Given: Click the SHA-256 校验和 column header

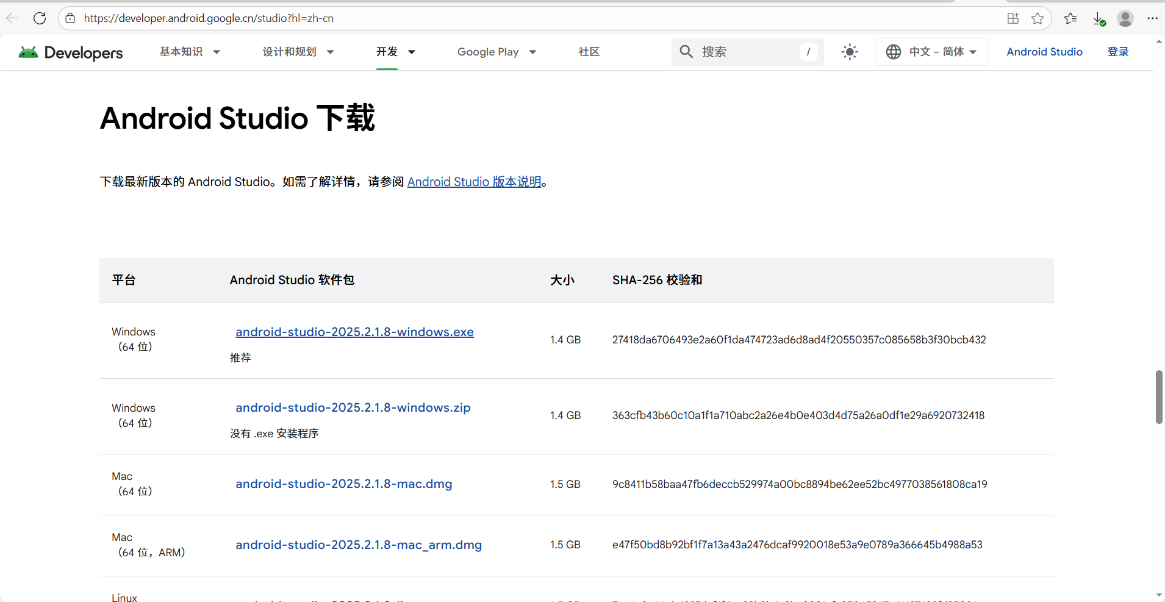Looking at the screenshot, I should tap(658, 280).
